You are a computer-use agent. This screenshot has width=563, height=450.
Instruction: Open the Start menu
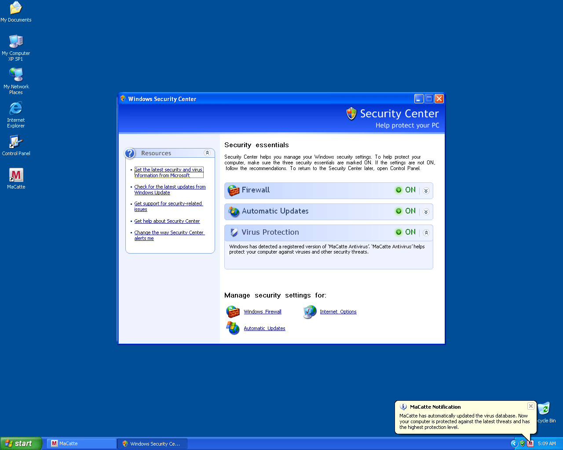point(21,443)
